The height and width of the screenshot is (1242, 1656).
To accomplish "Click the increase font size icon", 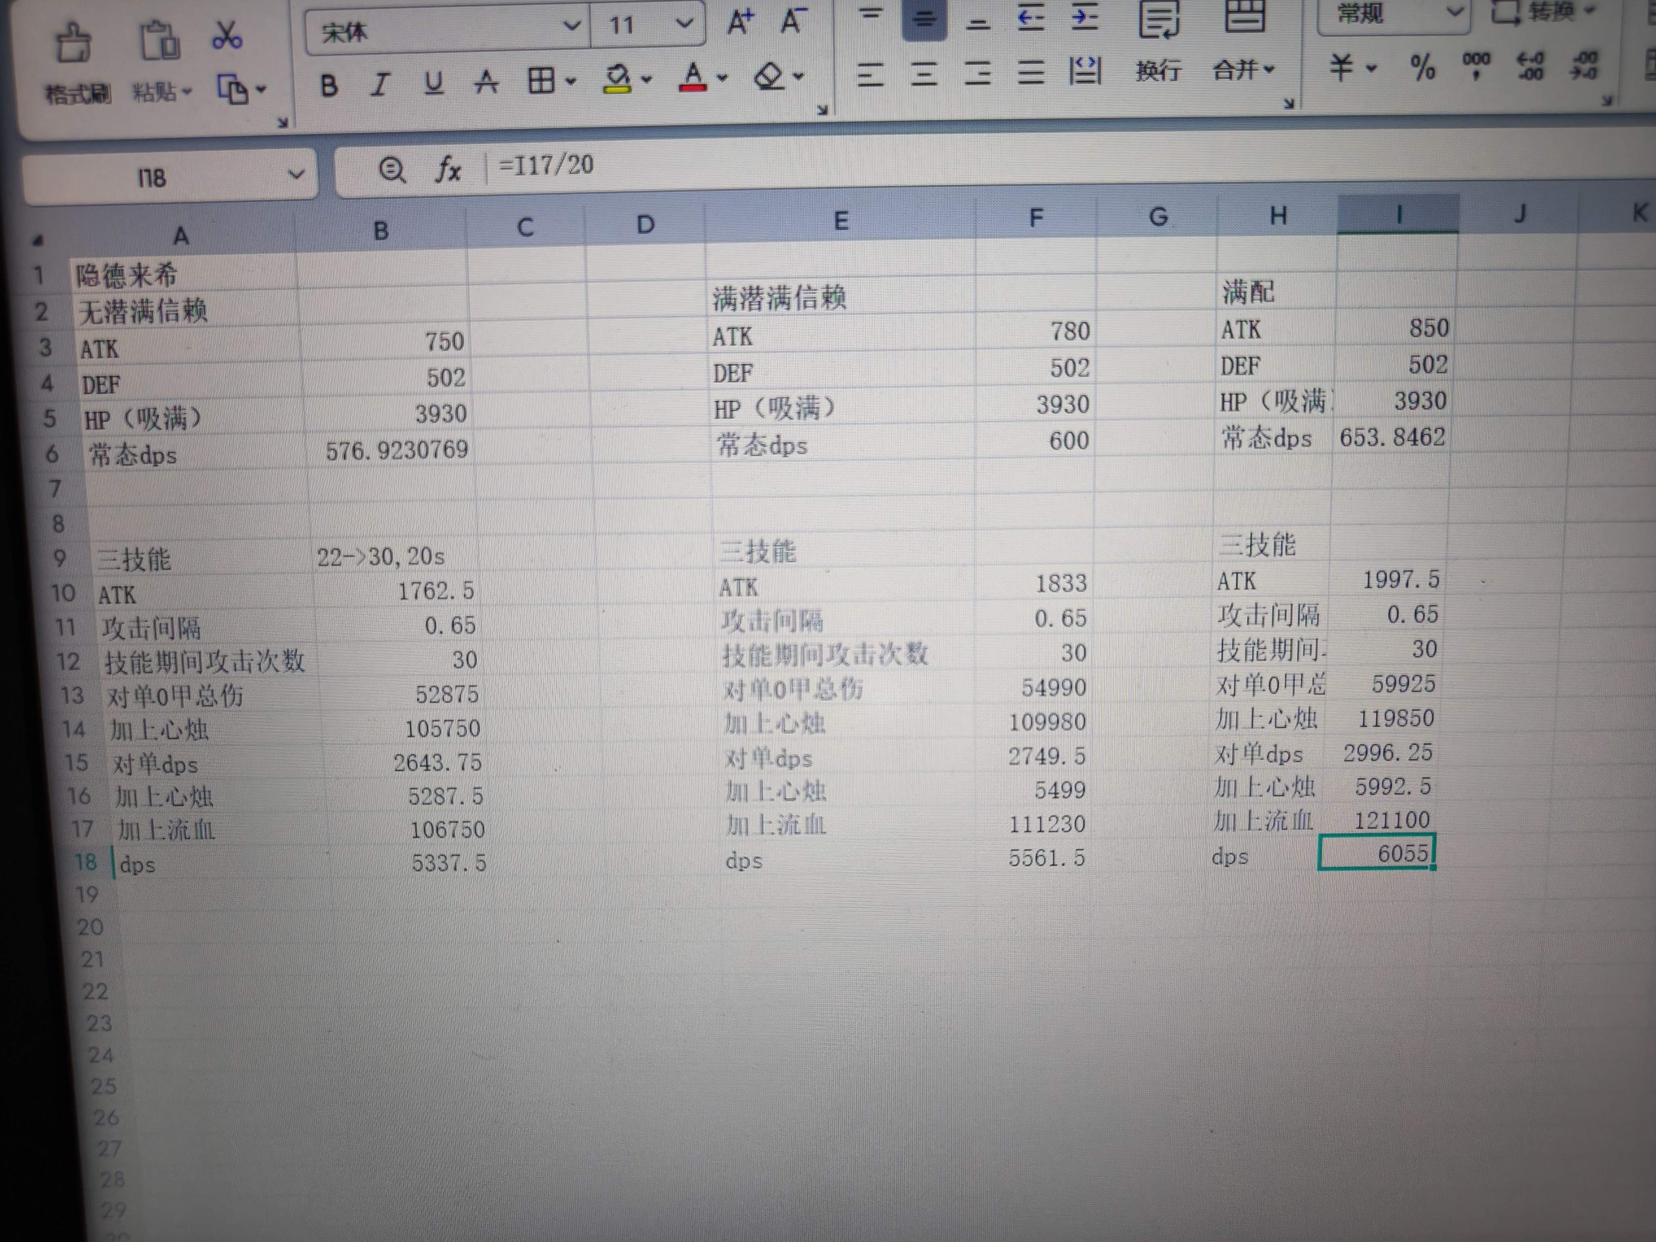I will click(740, 23).
